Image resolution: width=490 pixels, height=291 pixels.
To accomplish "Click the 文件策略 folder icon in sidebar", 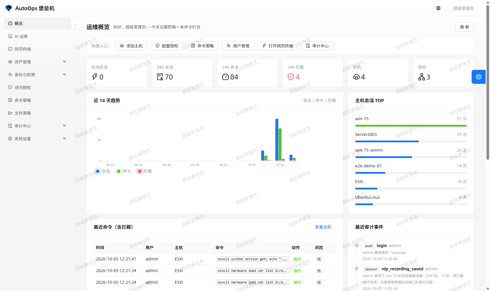I will 10,113.
